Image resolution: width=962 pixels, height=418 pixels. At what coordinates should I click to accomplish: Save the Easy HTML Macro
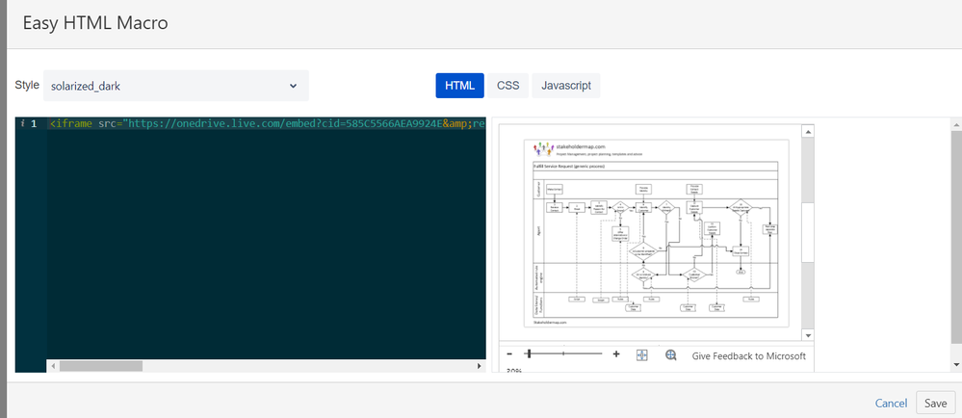coord(936,404)
